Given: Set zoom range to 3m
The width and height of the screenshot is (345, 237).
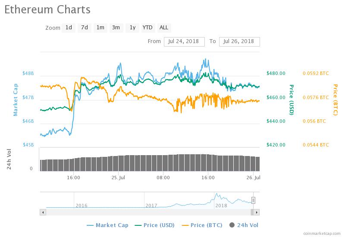Looking at the screenshot, I should (x=116, y=28).
